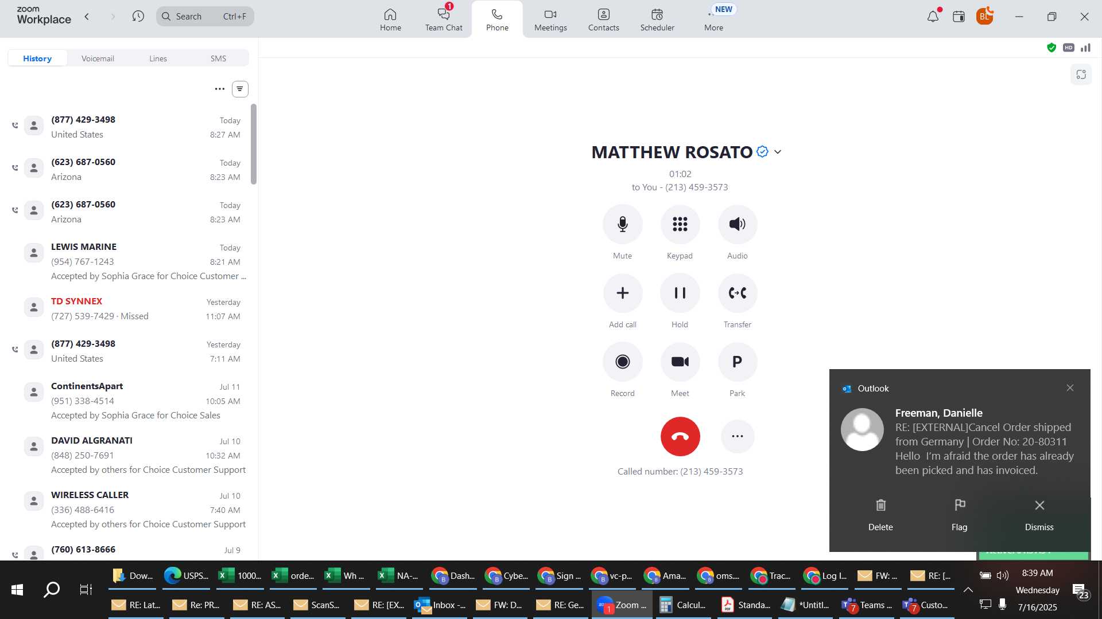This screenshot has width=1102, height=619.
Task: Switch to the SMS tab
Action: 218,58
